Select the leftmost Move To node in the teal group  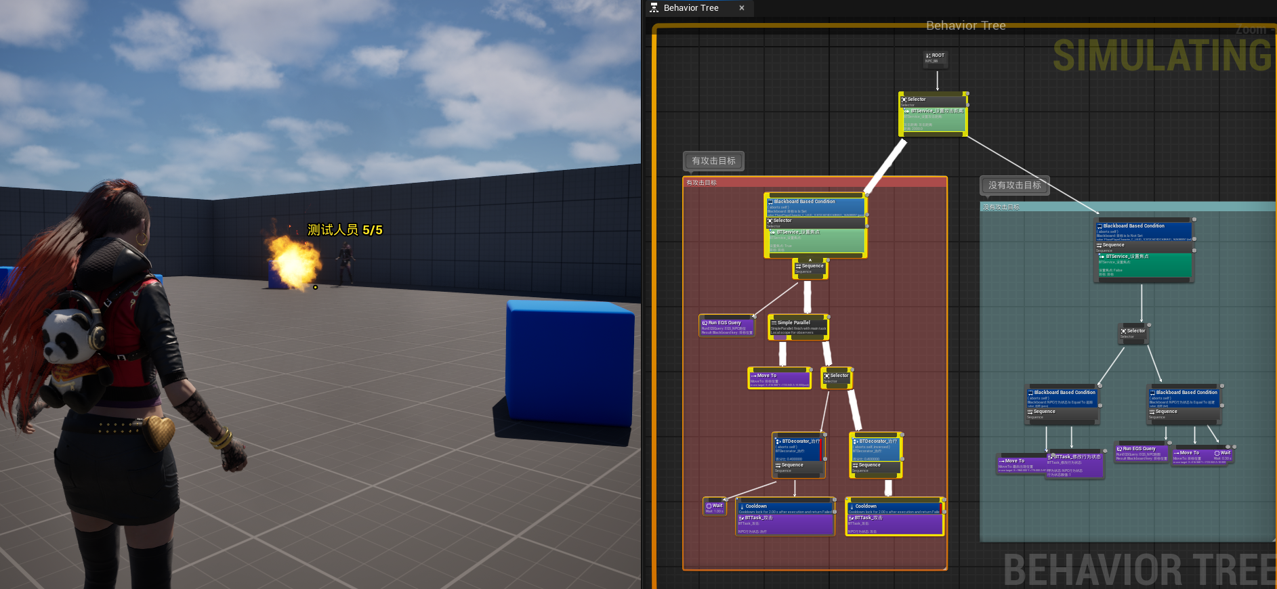(x=1022, y=464)
